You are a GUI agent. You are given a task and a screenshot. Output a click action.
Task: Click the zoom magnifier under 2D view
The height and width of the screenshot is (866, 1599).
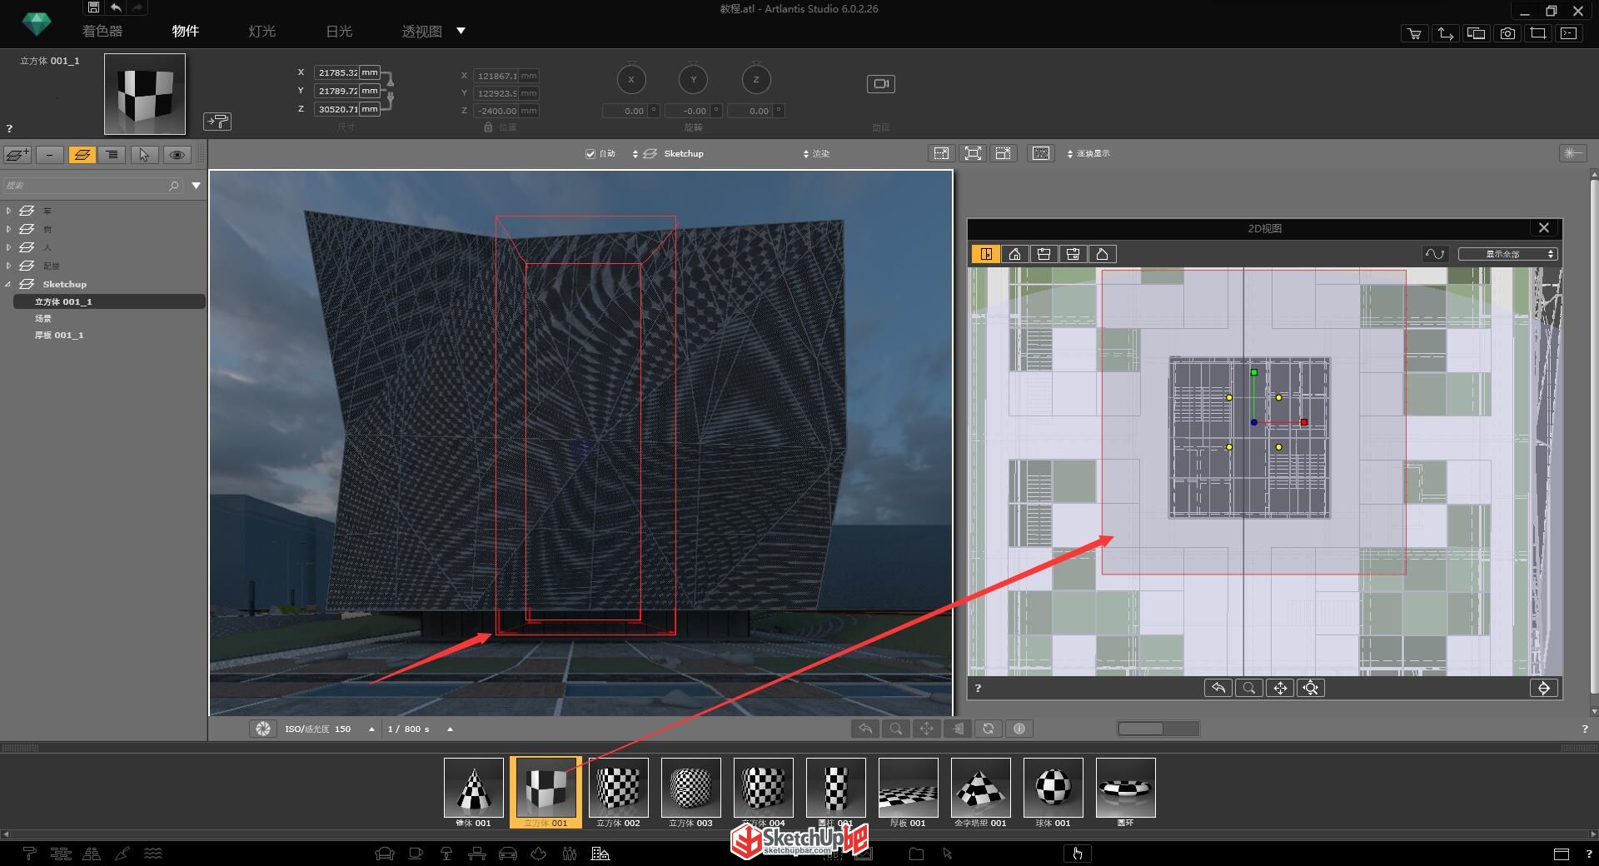tap(1248, 688)
